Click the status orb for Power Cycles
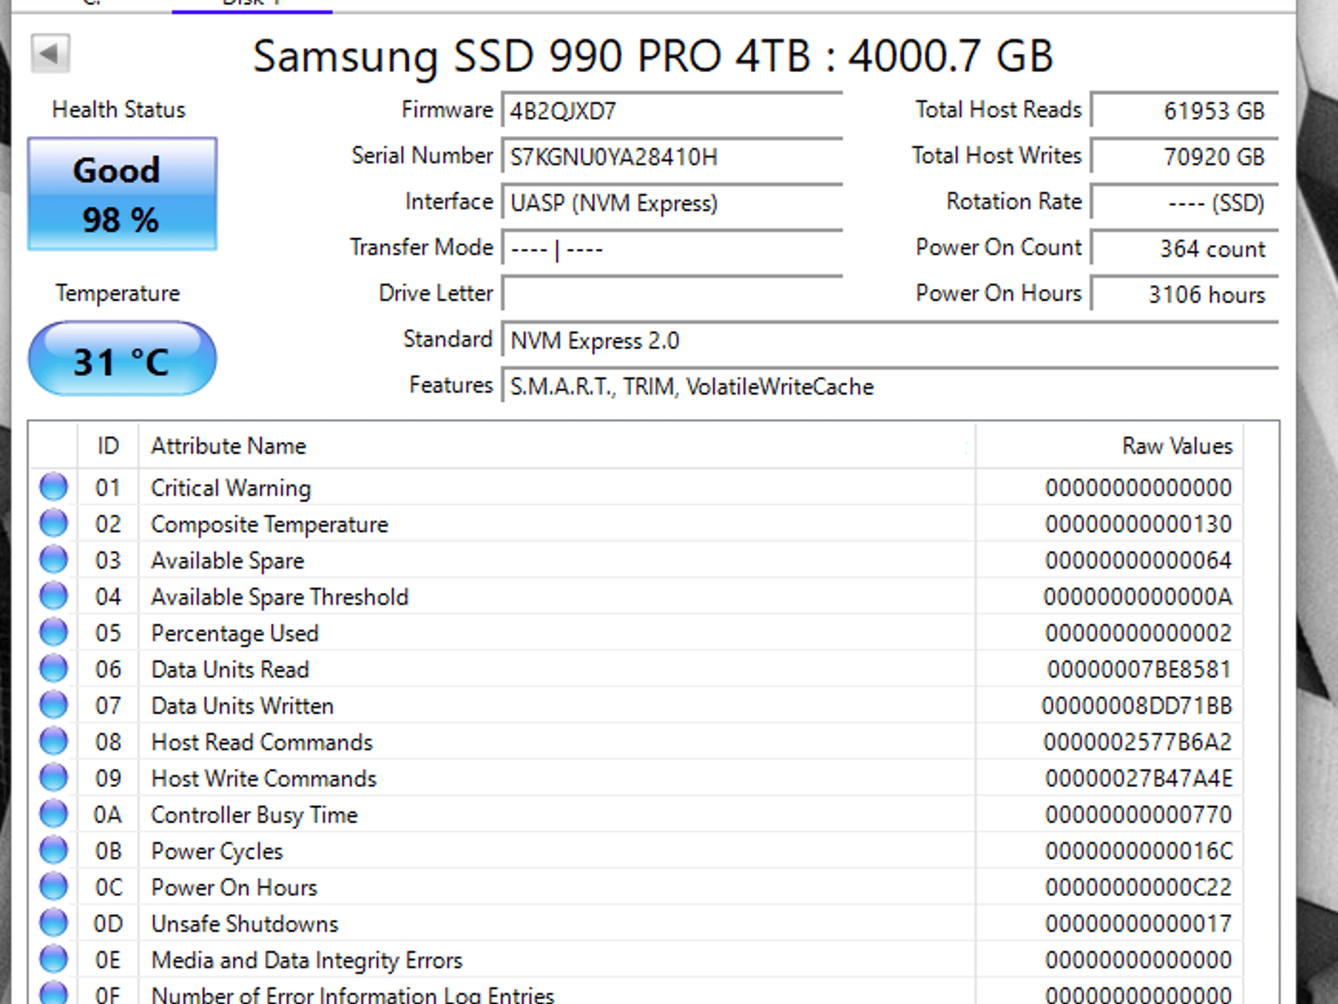Image resolution: width=1338 pixels, height=1004 pixels. tap(54, 851)
